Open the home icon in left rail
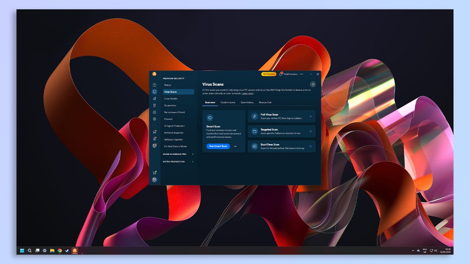This screenshot has height=264, width=470. pyautogui.click(x=155, y=85)
